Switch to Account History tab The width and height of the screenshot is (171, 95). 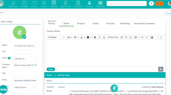(52, 22)
